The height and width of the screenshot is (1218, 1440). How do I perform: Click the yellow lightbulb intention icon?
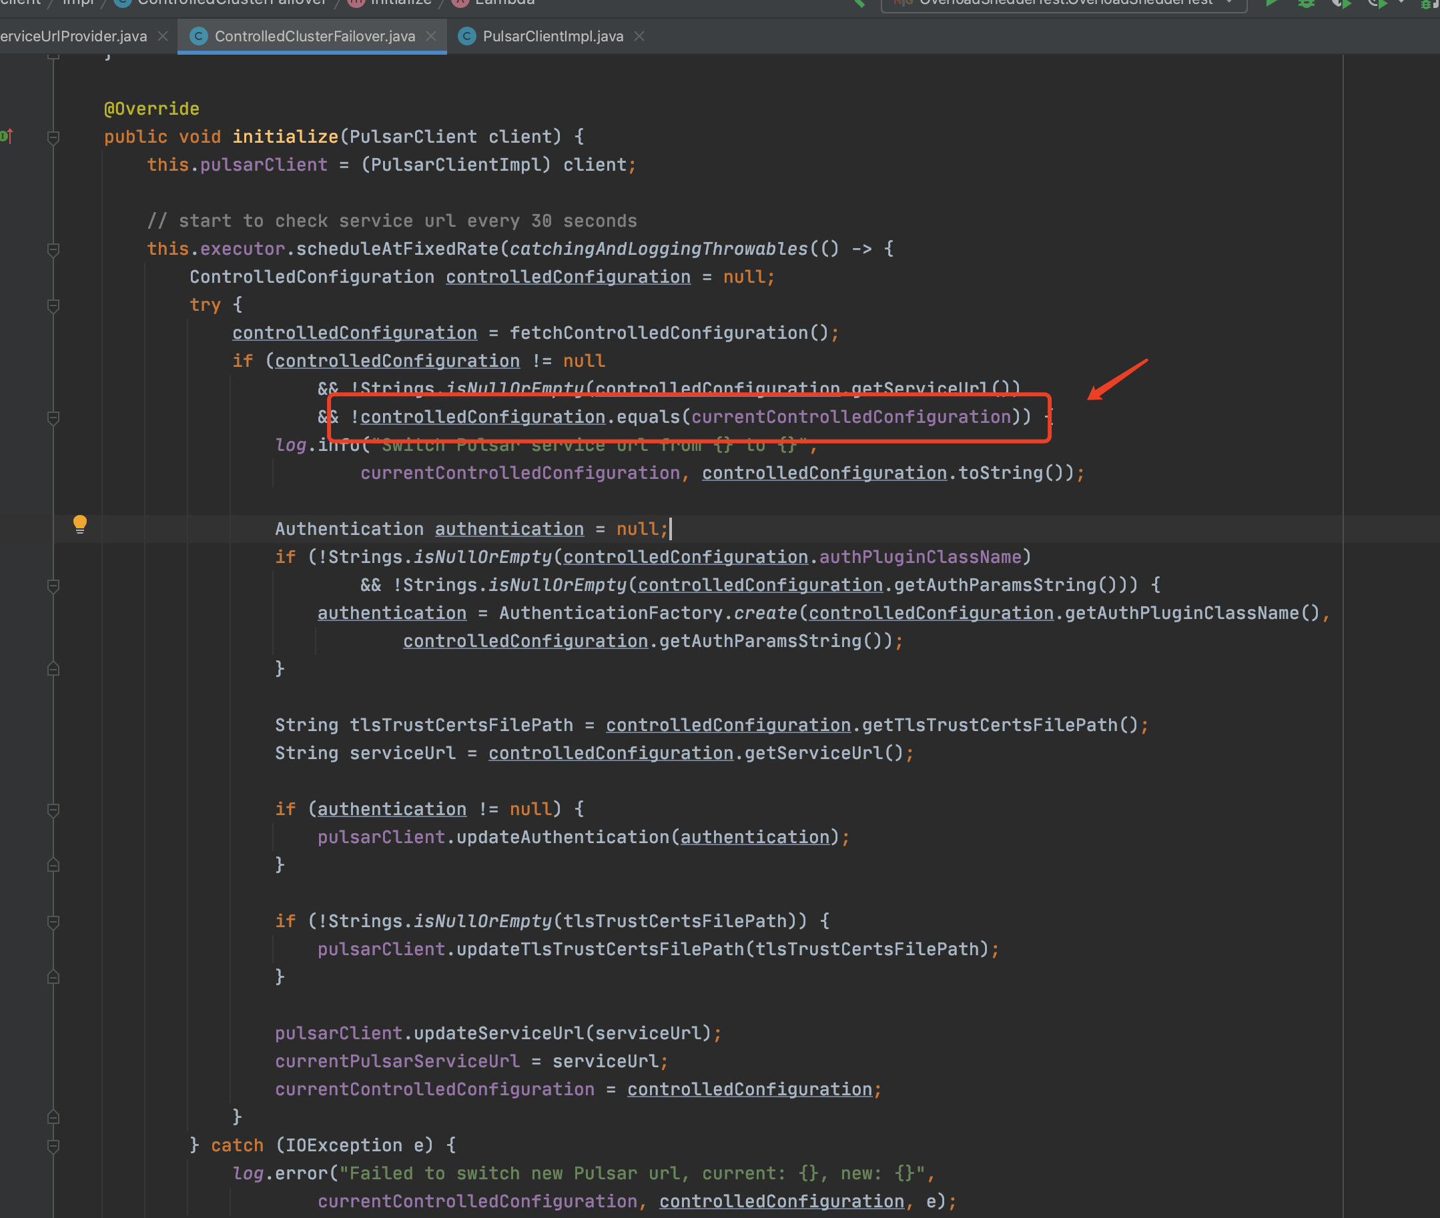(x=80, y=524)
